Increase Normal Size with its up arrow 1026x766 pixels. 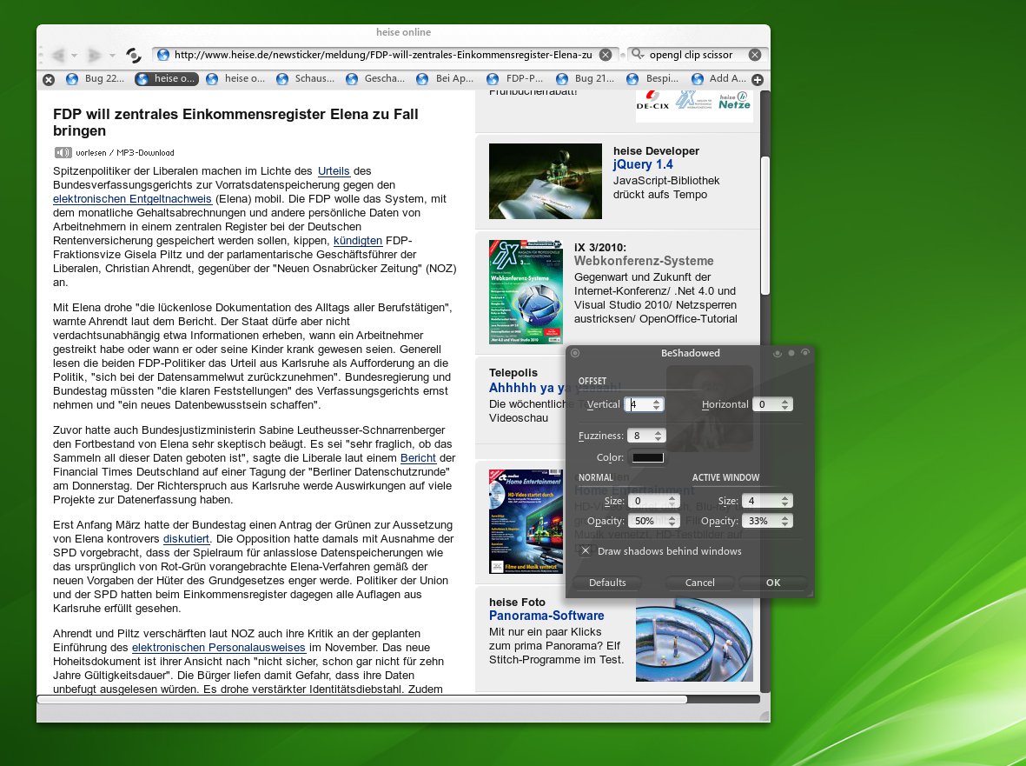672,498
